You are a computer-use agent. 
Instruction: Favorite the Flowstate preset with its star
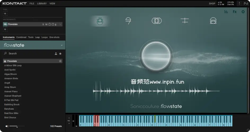(x=60, y=61)
